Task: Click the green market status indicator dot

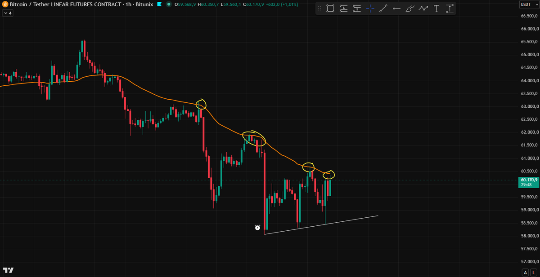Action: pos(169,4)
